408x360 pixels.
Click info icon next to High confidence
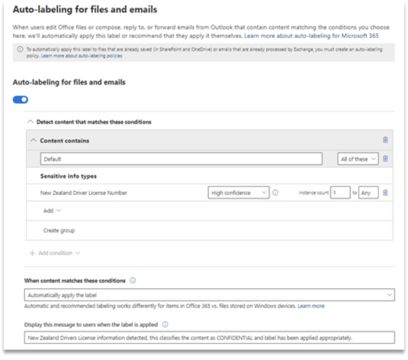click(x=276, y=193)
